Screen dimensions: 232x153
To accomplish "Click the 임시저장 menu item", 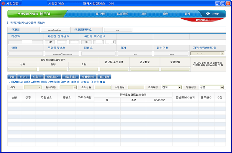I will coord(100,14).
